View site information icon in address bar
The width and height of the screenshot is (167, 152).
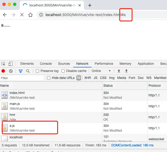point(41,15)
